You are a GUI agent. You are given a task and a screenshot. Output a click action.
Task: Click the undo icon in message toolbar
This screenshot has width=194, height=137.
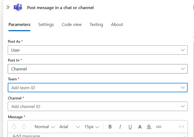pyautogui.click(x=14, y=127)
